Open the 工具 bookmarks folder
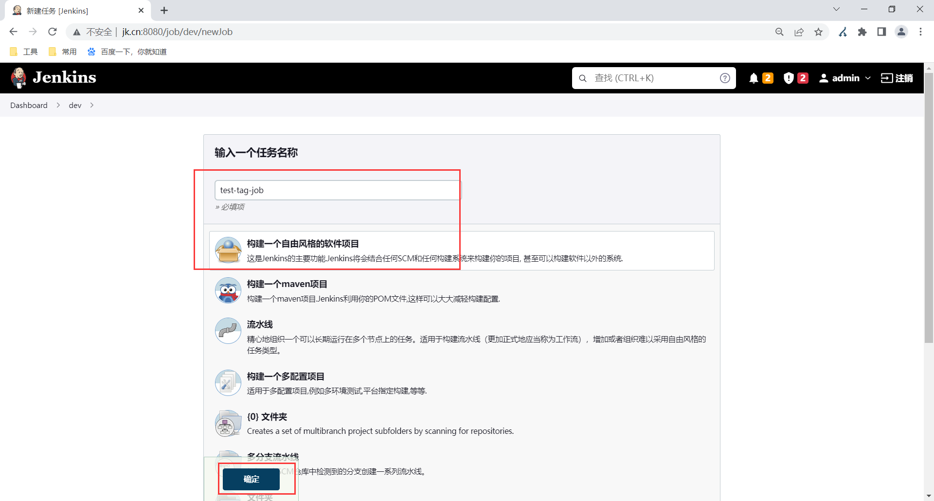The image size is (934, 501). click(24, 52)
